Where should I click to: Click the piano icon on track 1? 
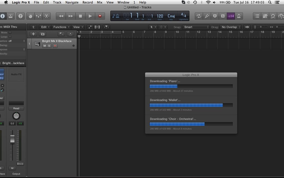pos(37,44)
